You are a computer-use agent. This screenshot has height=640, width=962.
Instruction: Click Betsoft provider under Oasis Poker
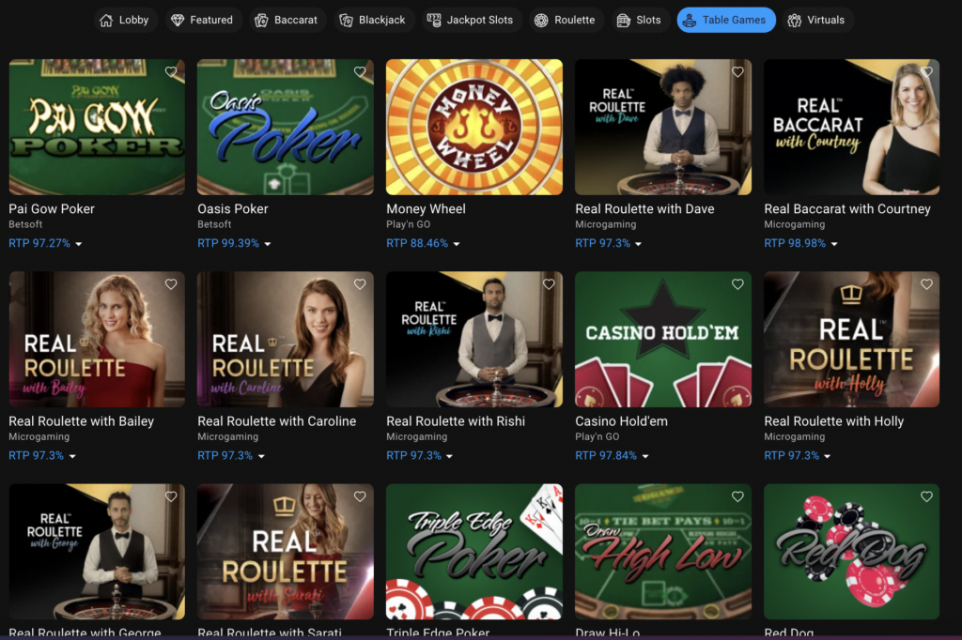point(215,224)
